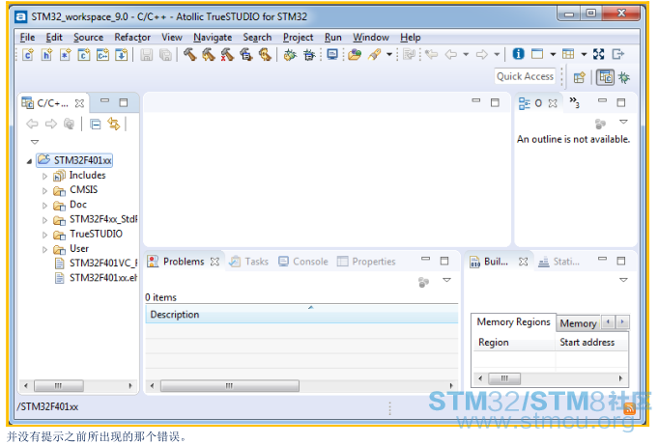
Task: Show hidden Outline tabs chevron
Action: pos(574,102)
